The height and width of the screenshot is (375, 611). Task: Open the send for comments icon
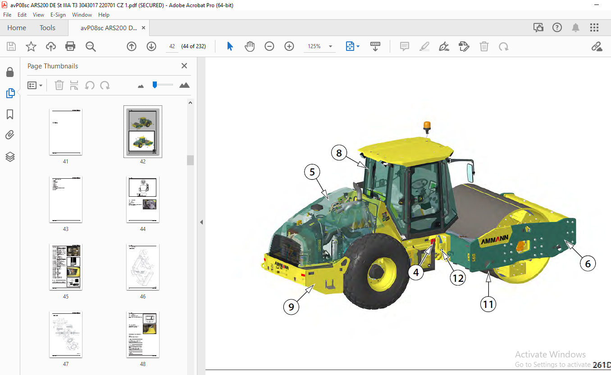[x=538, y=27]
